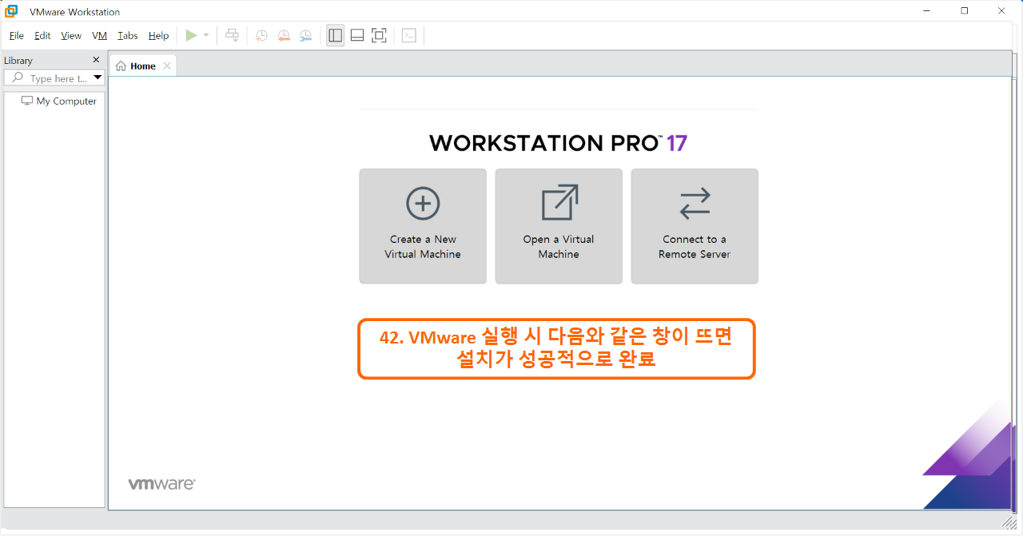Click Send Ctrl+Alt+Del toolbar icon

(x=232, y=35)
